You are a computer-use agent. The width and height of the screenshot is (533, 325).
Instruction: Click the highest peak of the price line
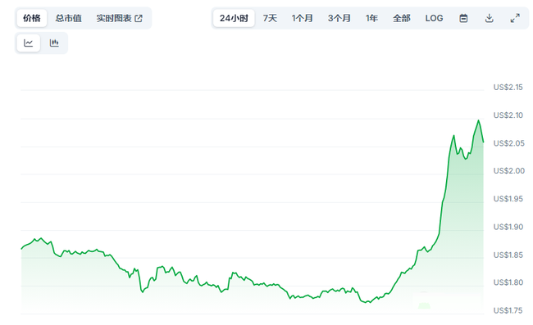click(478, 120)
